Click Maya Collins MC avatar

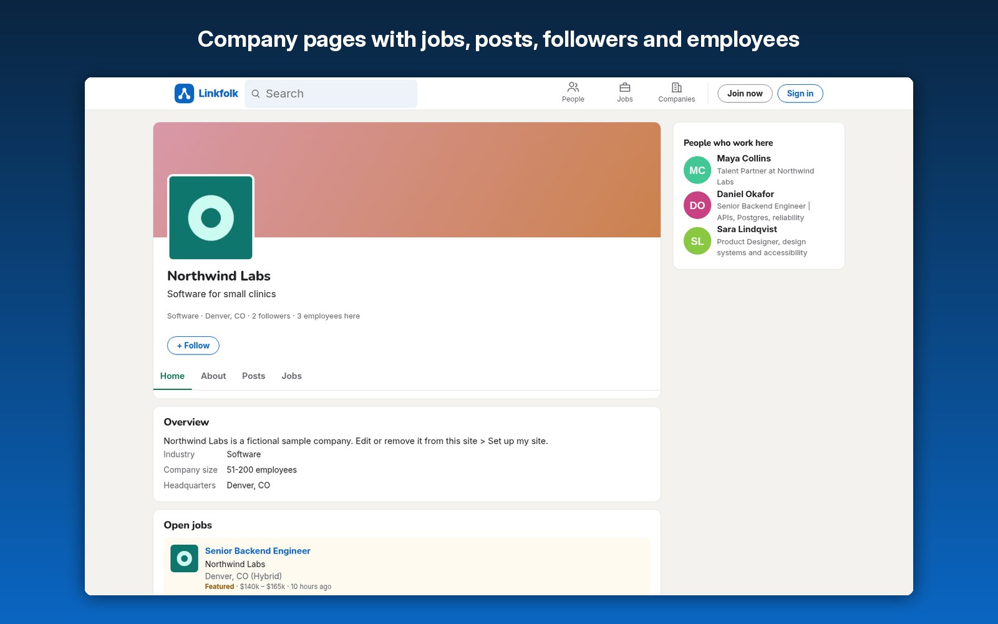click(x=697, y=170)
